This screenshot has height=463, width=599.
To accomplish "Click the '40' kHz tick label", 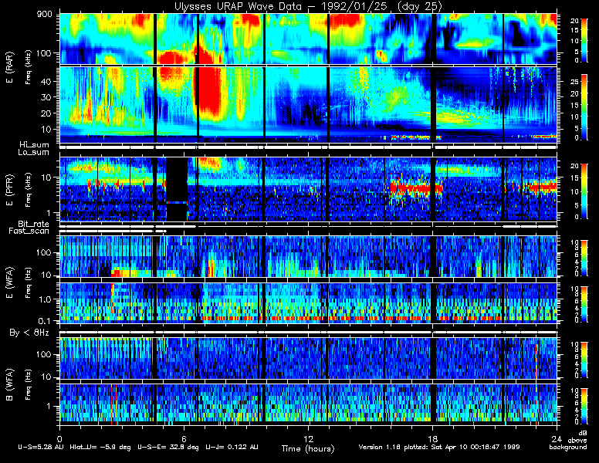I will tap(46, 81).
